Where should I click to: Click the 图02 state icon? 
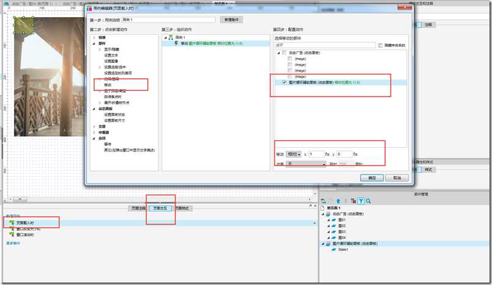334,226
